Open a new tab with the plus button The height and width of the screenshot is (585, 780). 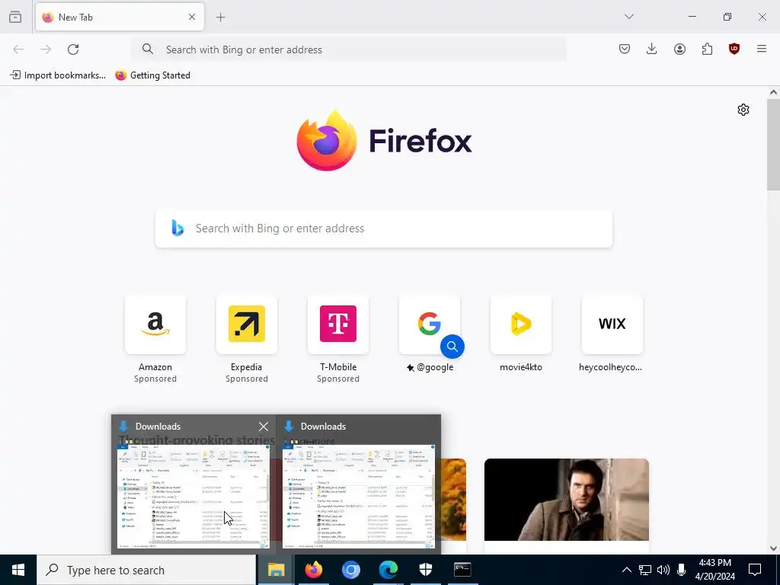220,18
